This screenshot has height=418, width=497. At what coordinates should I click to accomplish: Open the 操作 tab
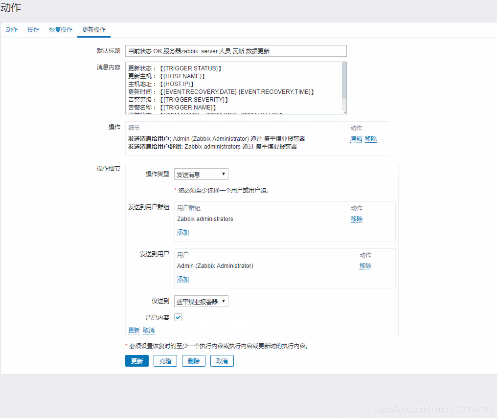tap(33, 30)
